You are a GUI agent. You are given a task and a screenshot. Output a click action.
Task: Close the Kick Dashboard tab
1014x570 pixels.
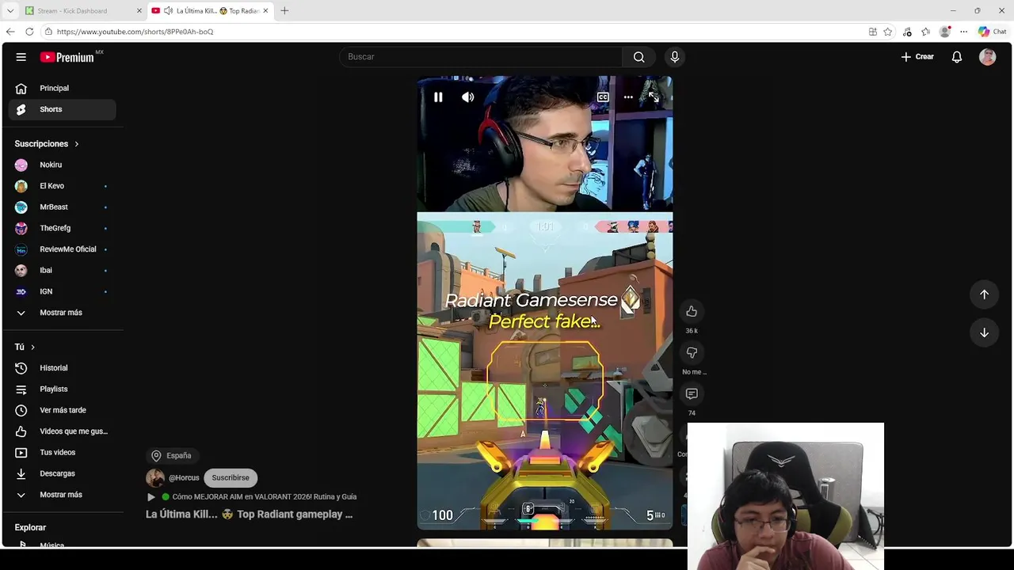pos(139,10)
